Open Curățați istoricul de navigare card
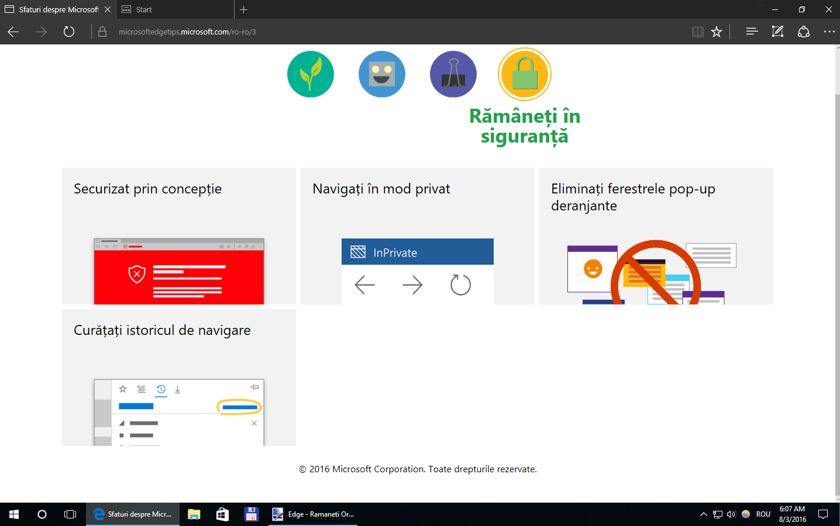This screenshot has width=840, height=526. coord(179,378)
